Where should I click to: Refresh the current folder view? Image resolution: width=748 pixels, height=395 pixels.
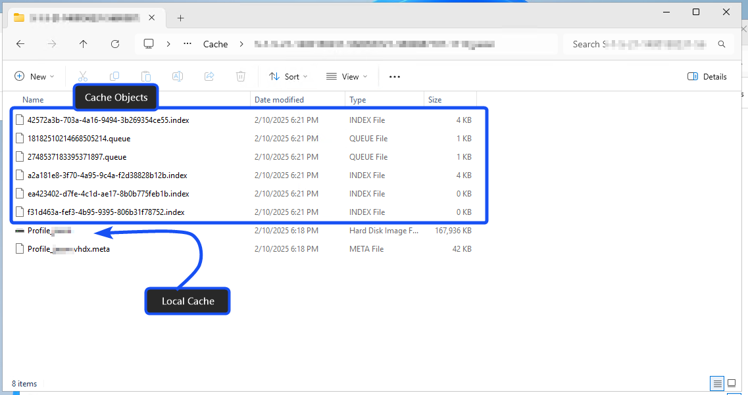point(114,43)
